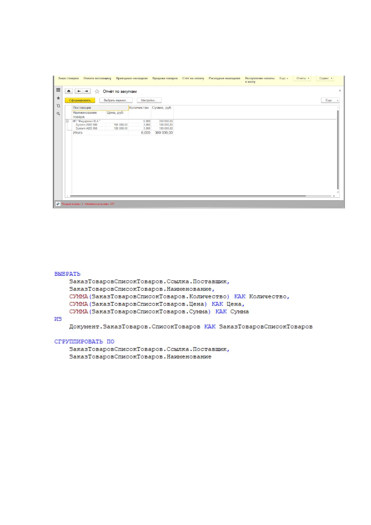Viewport: 371px width, 525px height.
Task: Collapse the ИП Федерякин В.А. group
Action: [67, 121]
